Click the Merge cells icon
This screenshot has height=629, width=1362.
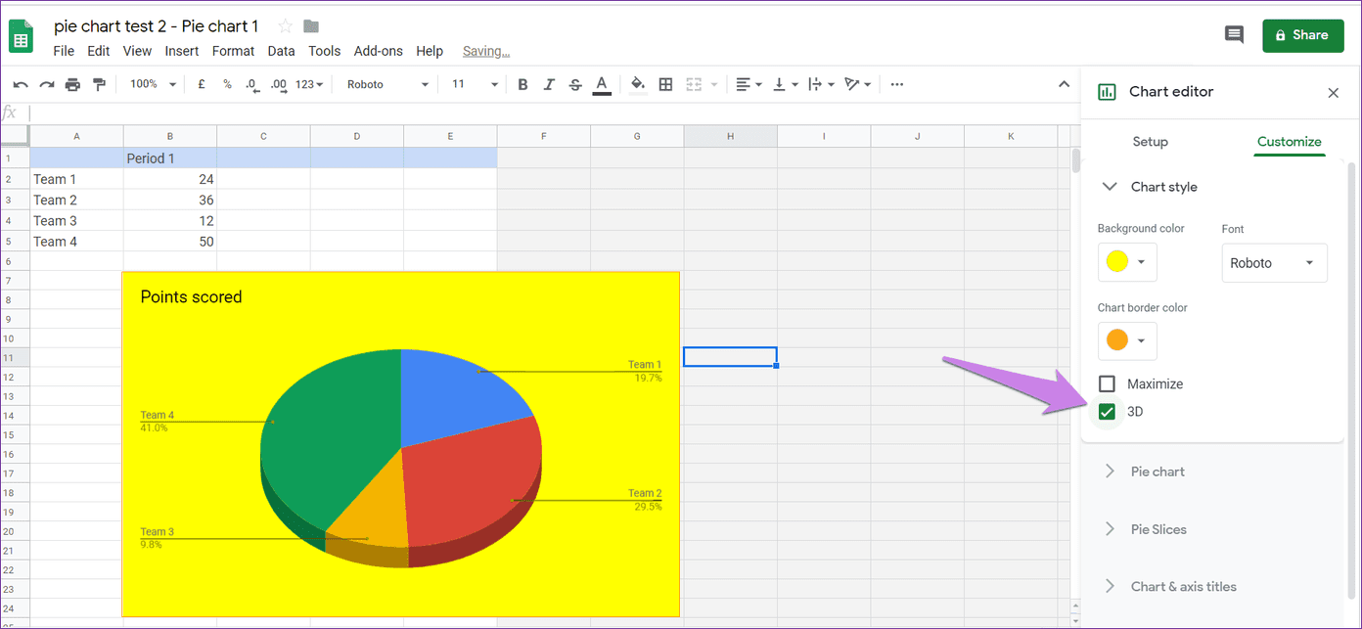click(x=696, y=85)
